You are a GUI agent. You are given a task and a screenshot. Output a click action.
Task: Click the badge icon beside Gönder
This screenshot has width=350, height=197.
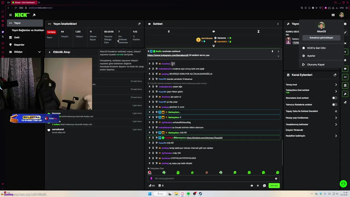point(264,186)
